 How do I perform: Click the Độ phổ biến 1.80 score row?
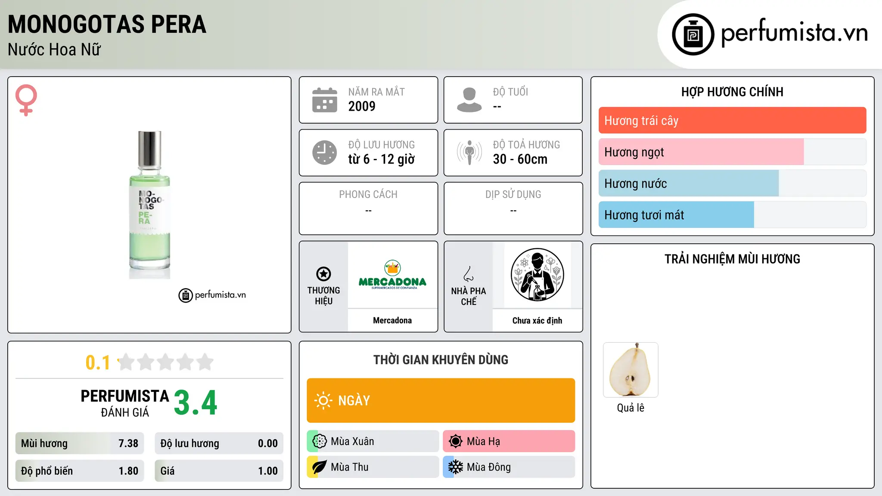pos(80,471)
